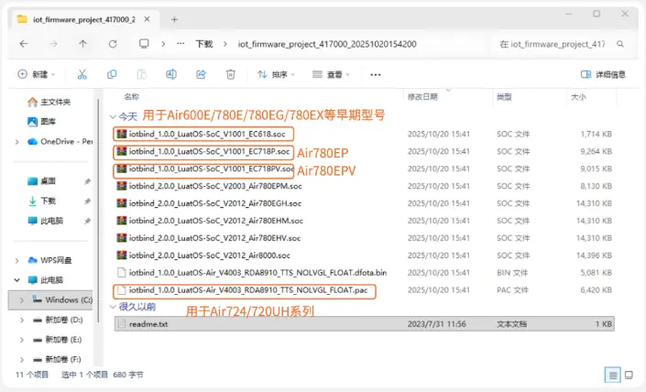
Task: Open the 排序 sort dropdown
Action: pyautogui.click(x=276, y=74)
